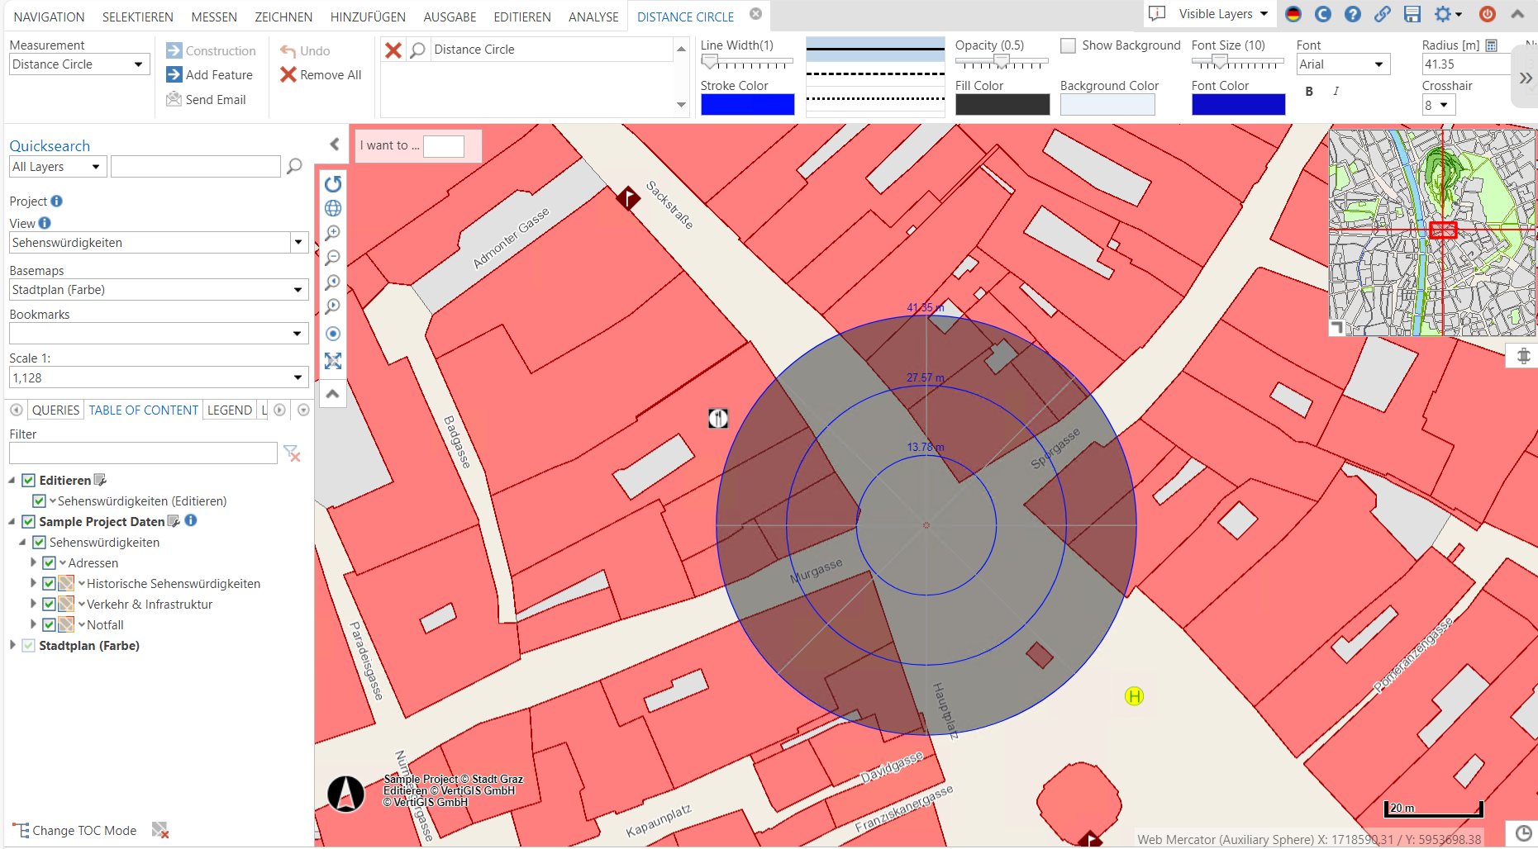Open the help question mark icon
The width and height of the screenshot is (1538, 849).
1353,14
